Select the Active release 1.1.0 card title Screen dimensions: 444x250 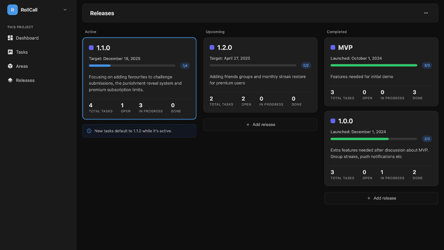pos(101,47)
